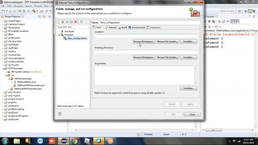Switch to the Environment tab
Viewport: 258px width, 145px height.
(x=137, y=27)
